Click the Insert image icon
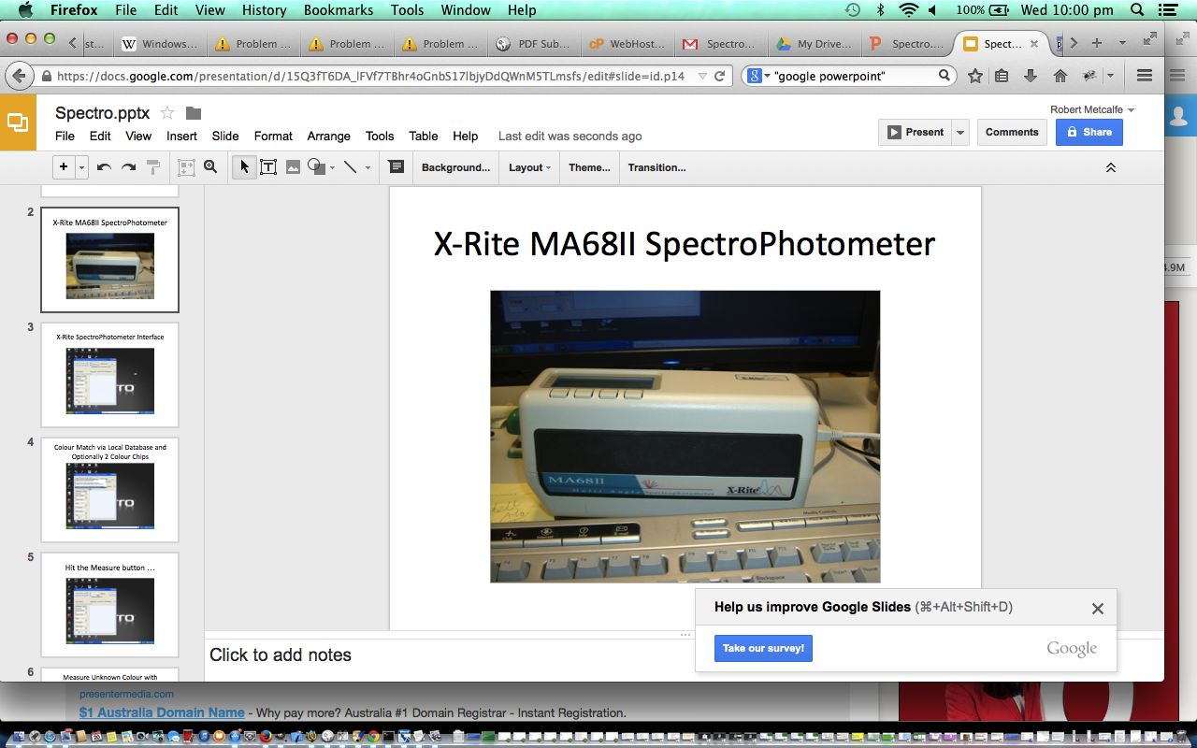Viewport: 1197px width, 748px height. (293, 167)
